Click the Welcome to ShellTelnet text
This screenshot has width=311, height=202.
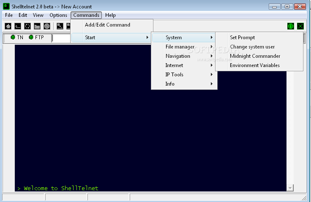(x=61, y=188)
